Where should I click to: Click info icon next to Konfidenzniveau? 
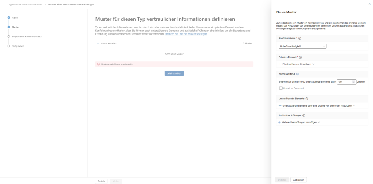(300, 38)
